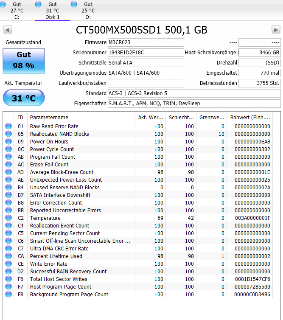Viewport: 283px width, 320px height.
Task: Click status icon for Erase Fail Count
Action: 8,164
